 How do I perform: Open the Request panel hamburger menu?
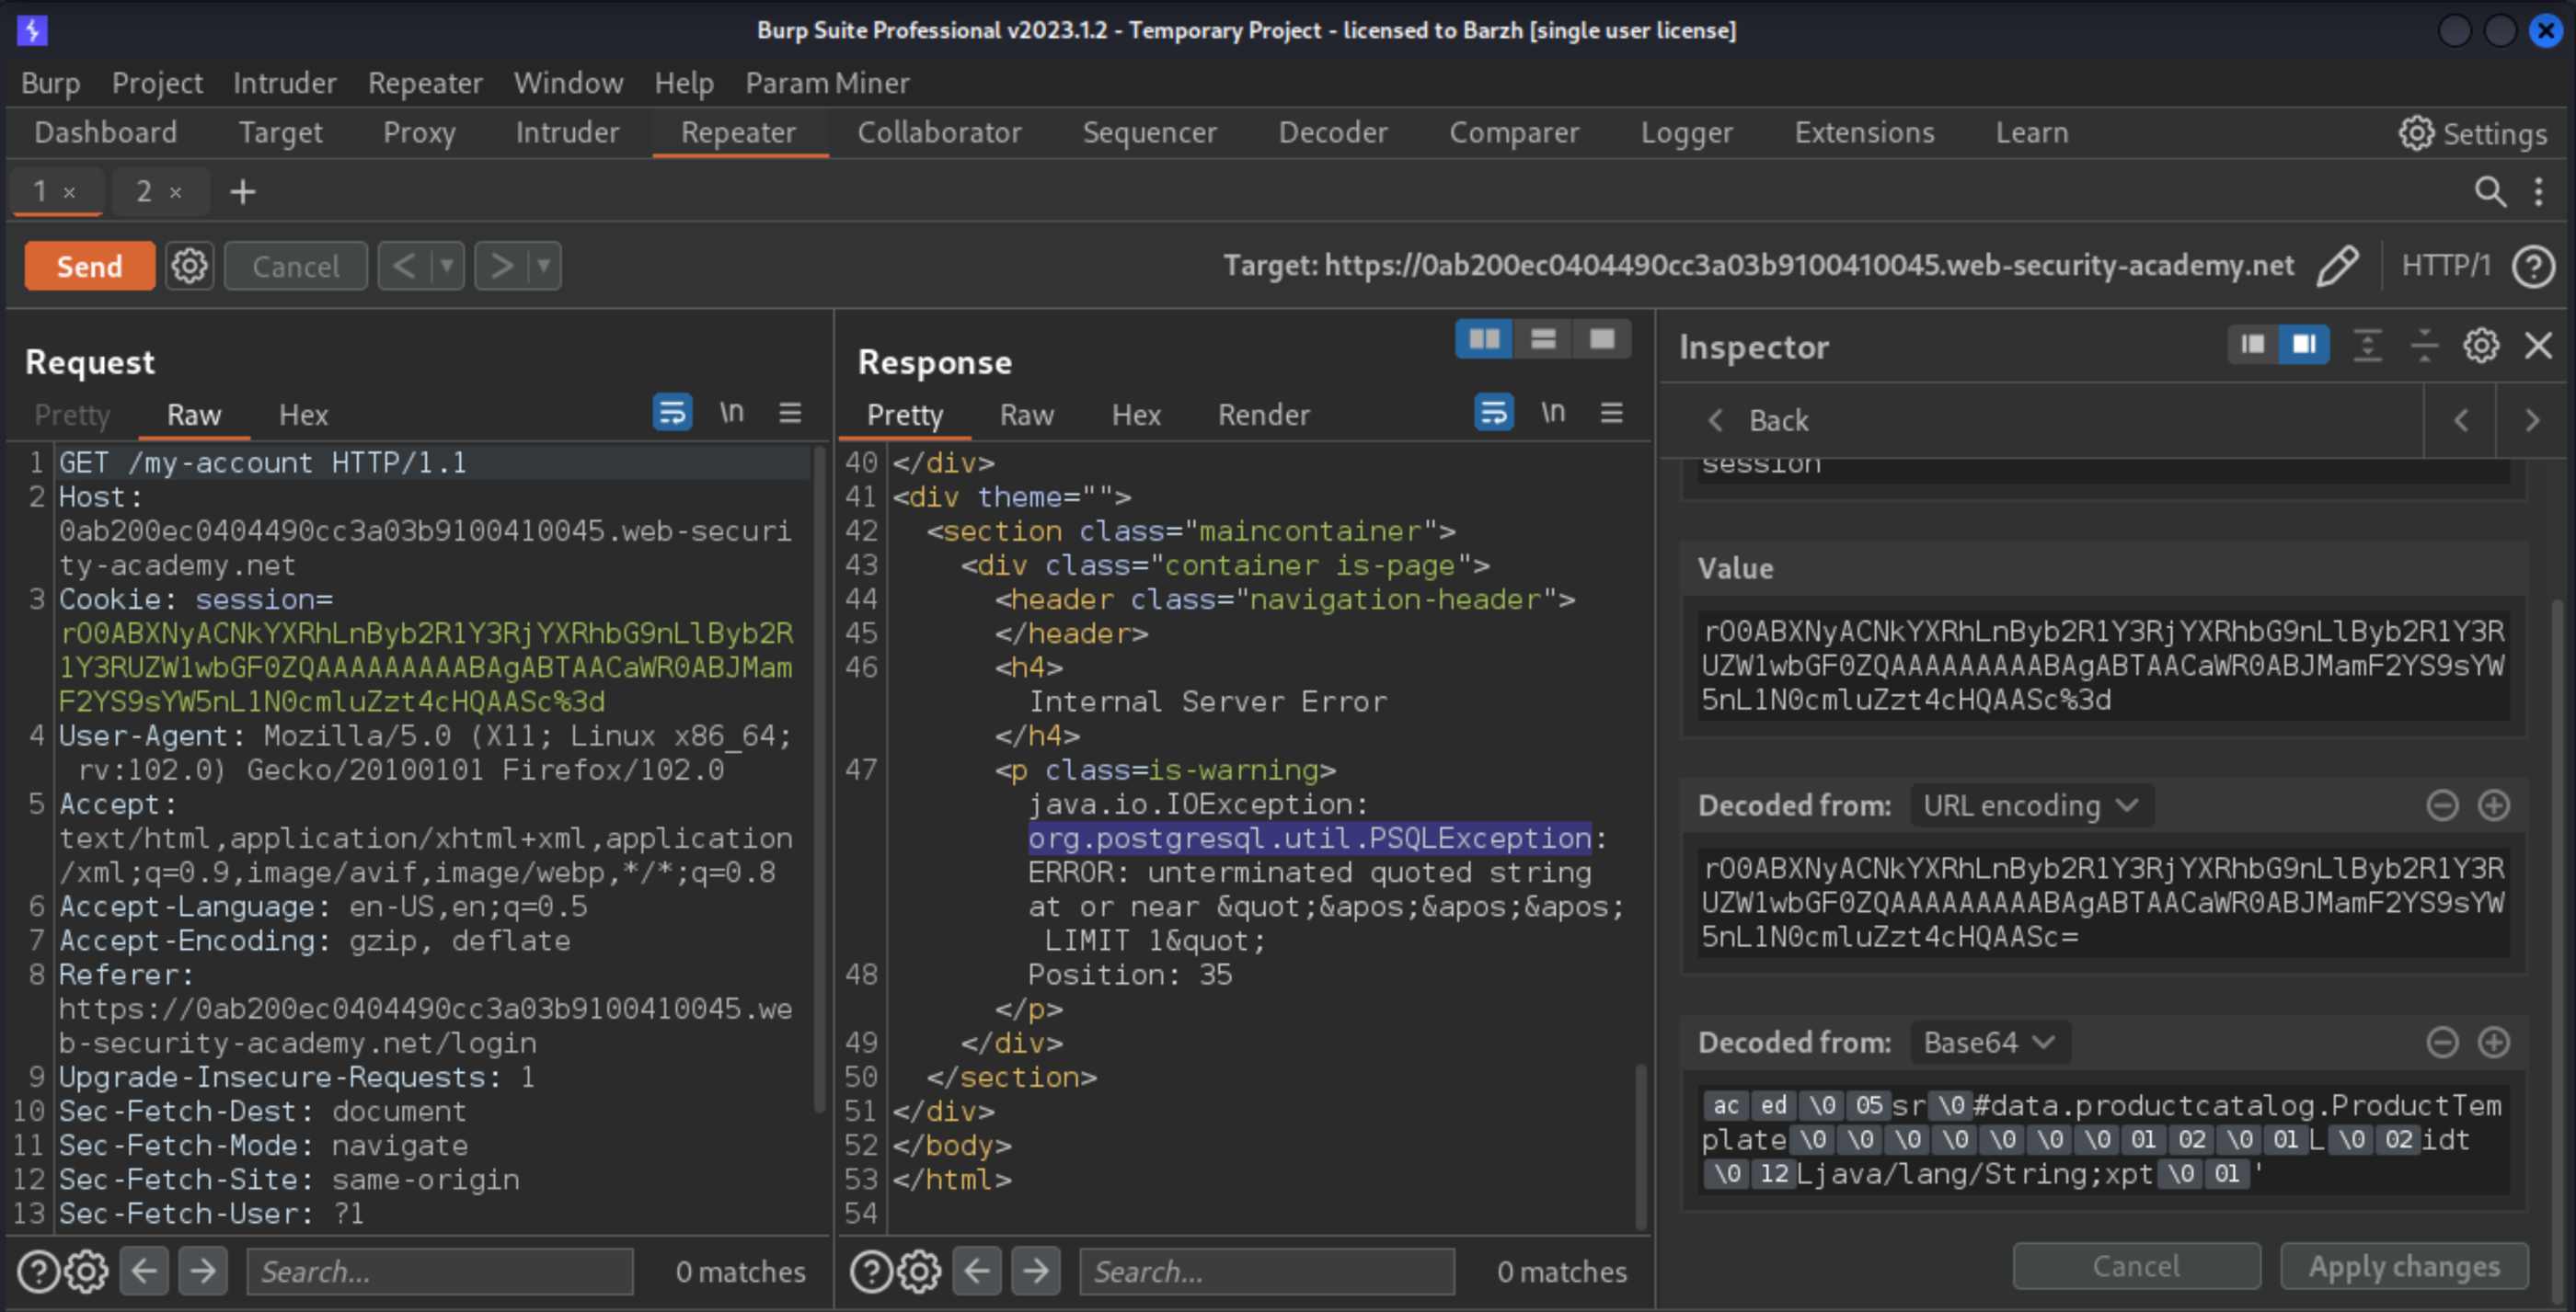coord(790,413)
